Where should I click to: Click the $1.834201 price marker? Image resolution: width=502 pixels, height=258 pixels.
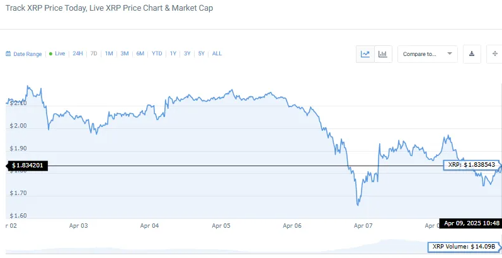[x=26, y=165]
